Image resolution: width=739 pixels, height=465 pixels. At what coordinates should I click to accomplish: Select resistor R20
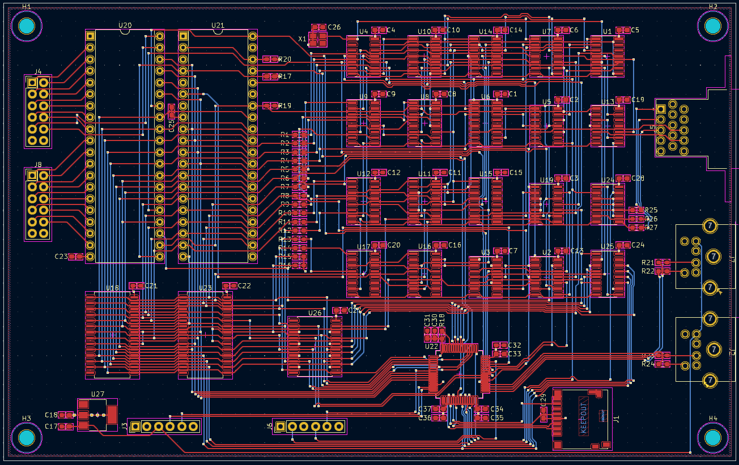point(270,59)
